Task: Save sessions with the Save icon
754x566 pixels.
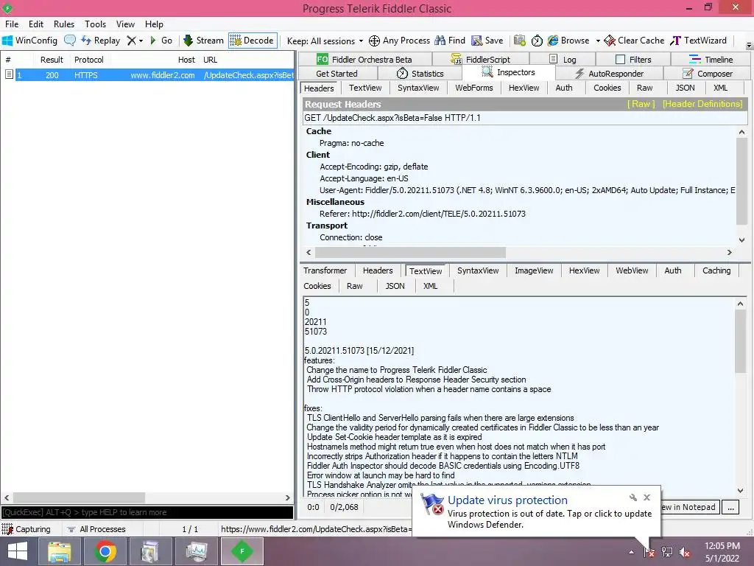Action: pos(487,41)
